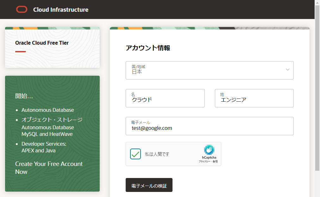Click the 開始... text
Viewport: 320px width, 197px height.
24,96
